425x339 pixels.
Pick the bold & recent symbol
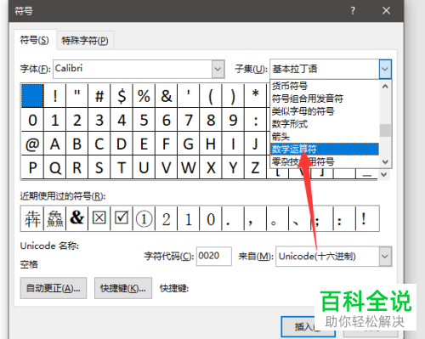click(77, 218)
